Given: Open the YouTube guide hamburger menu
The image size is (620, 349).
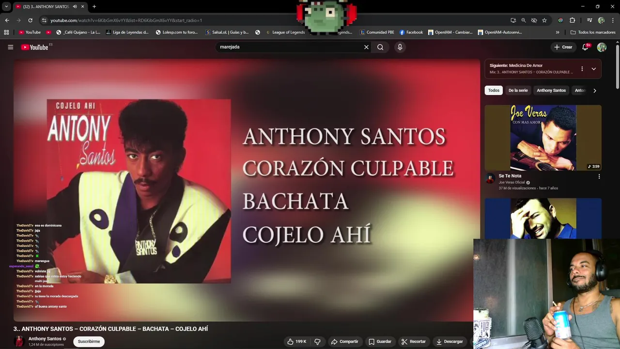Looking at the screenshot, I should tap(10, 47).
